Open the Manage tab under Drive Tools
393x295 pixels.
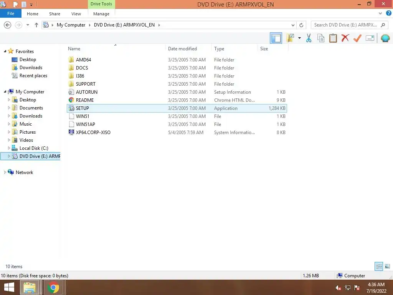point(101,14)
